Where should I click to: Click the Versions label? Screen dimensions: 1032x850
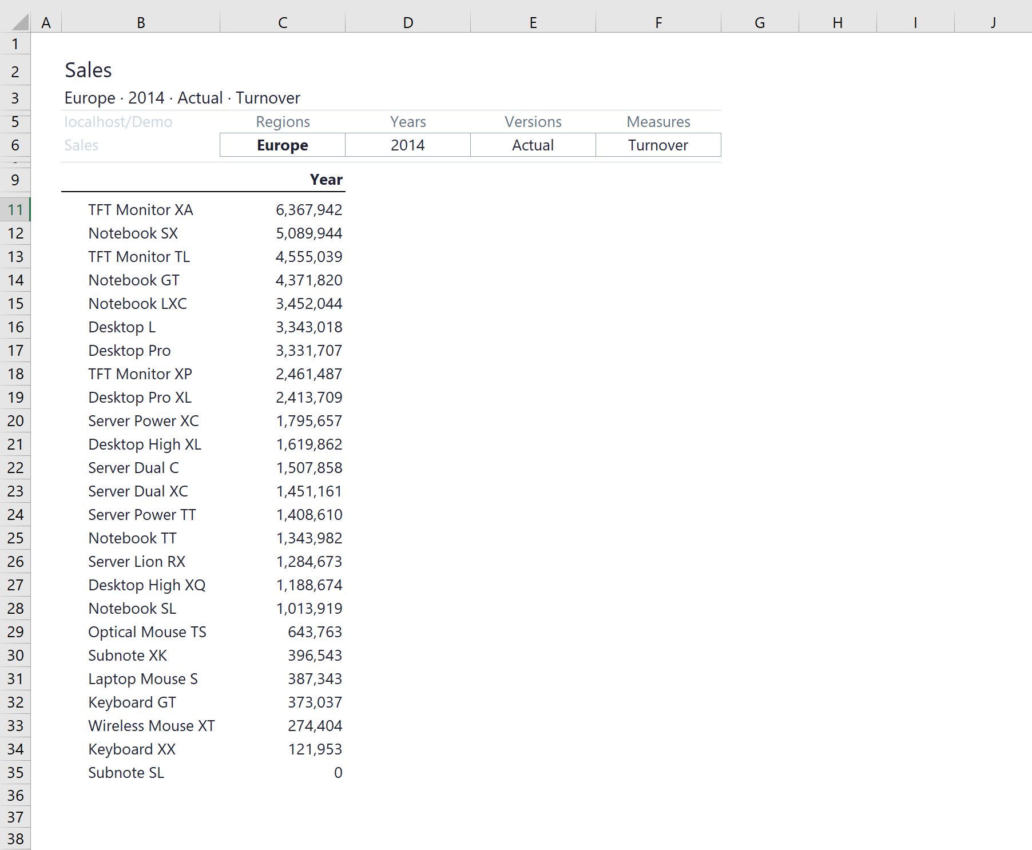tap(533, 122)
